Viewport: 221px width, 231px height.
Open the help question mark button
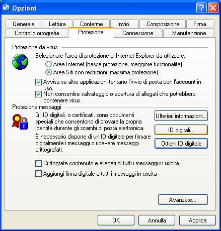(x=201, y=8)
